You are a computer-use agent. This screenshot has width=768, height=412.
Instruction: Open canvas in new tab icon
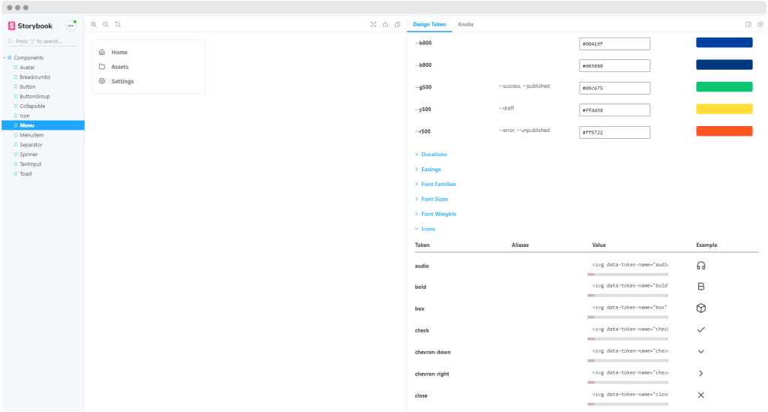tap(385, 25)
